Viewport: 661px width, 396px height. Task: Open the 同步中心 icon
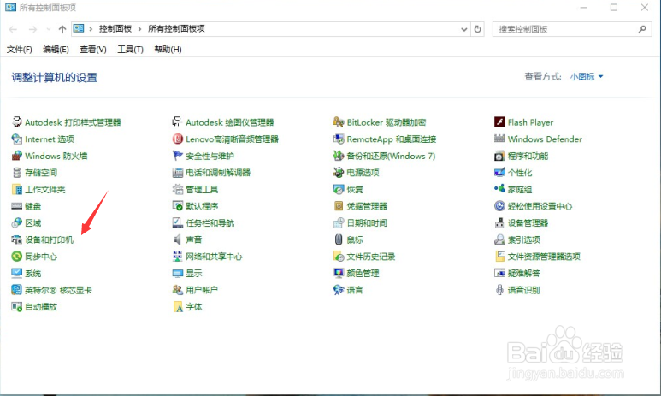tap(17, 257)
